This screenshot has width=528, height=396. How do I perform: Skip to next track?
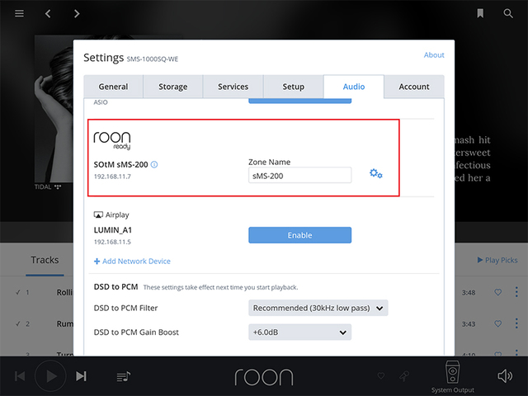click(x=81, y=376)
